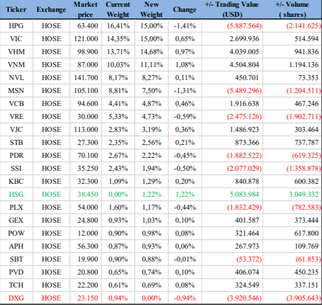
Task: Click HPG current weight 16,41%
Action: click(118, 26)
